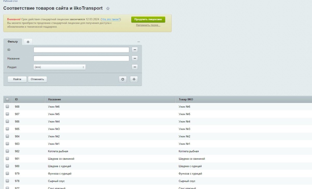Remove the ID filter field with minus icon

[135, 49]
